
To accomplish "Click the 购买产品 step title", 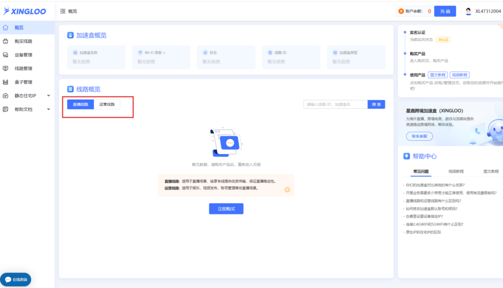I will pyautogui.click(x=418, y=54).
